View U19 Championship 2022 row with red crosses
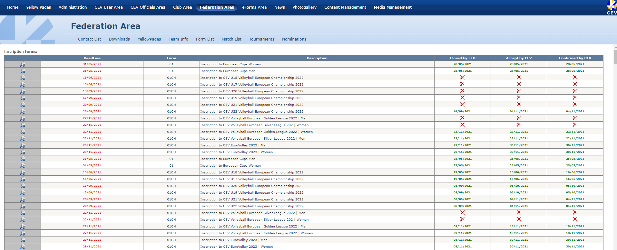The height and width of the screenshot is (250, 617). (x=304, y=98)
